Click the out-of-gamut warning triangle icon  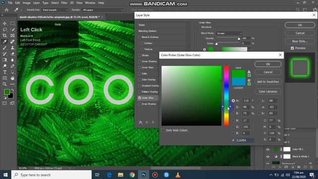pyautogui.click(x=249, y=72)
